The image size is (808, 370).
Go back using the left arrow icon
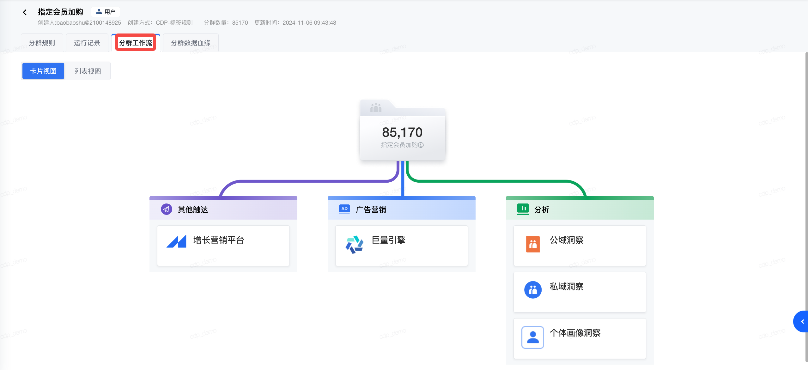click(25, 12)
